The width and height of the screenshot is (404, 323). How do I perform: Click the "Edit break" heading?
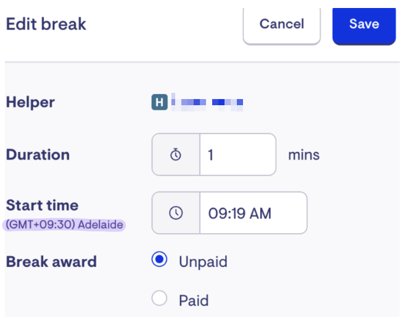46,25
